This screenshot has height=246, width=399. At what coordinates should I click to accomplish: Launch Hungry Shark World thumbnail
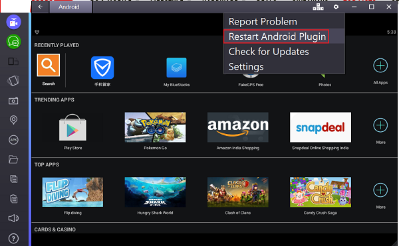155,192
